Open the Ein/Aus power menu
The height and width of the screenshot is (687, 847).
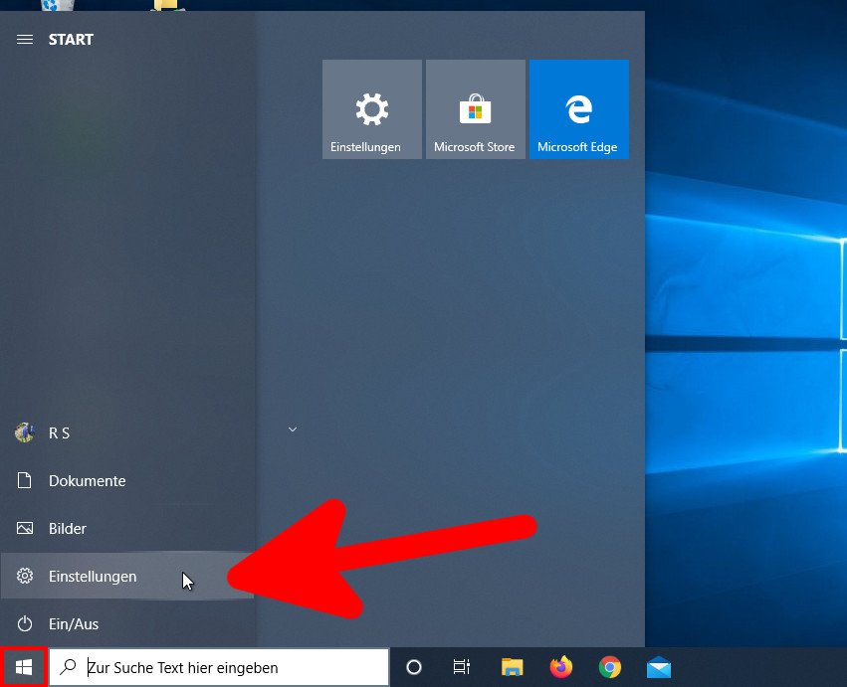(x=127, y=623)
